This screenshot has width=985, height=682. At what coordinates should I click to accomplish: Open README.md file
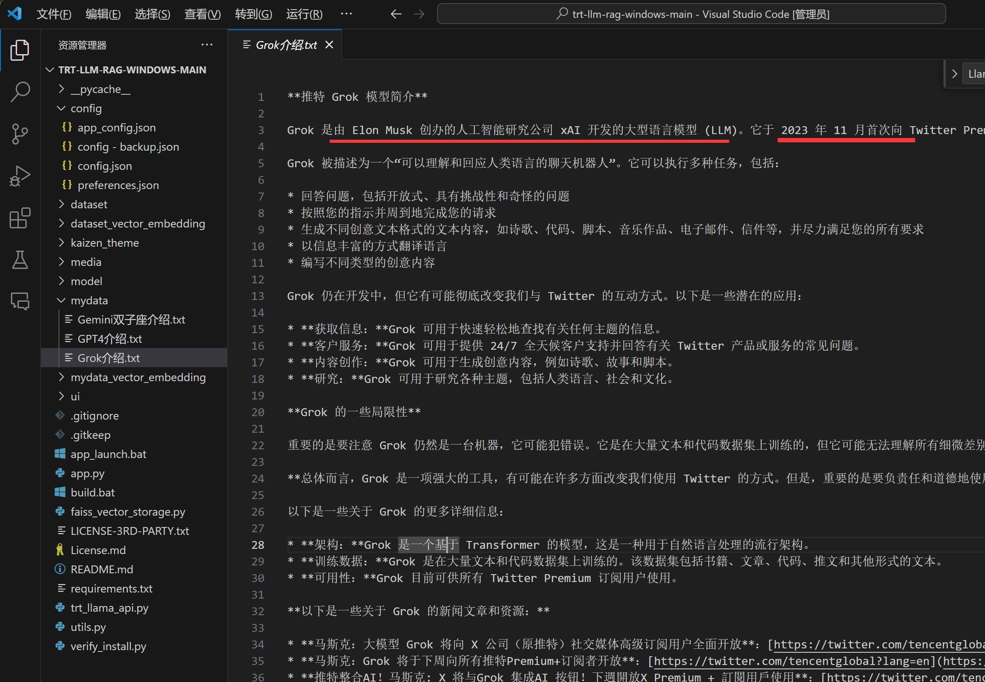134,569
